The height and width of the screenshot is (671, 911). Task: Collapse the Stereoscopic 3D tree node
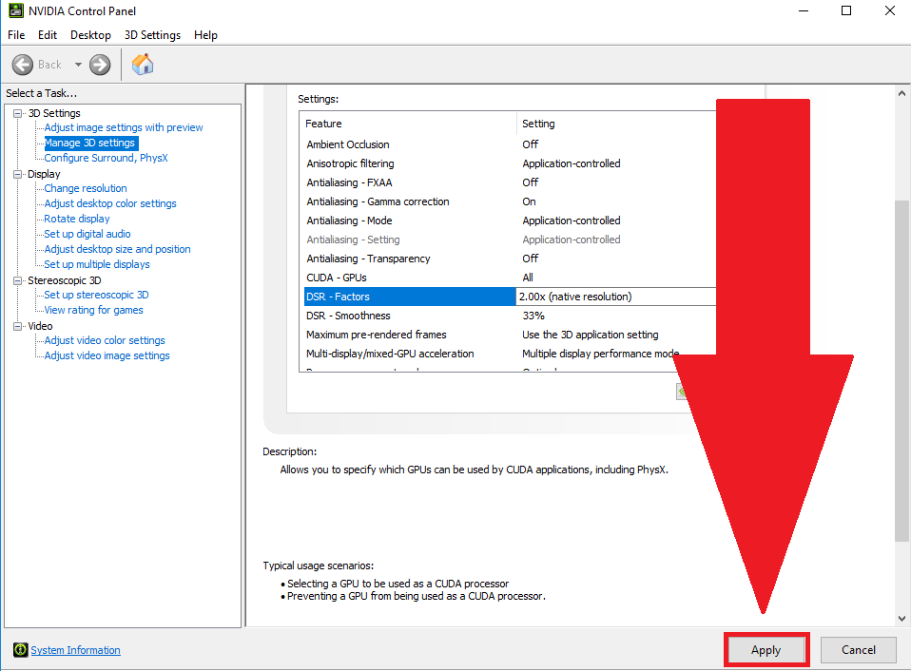tap(17, 280)
